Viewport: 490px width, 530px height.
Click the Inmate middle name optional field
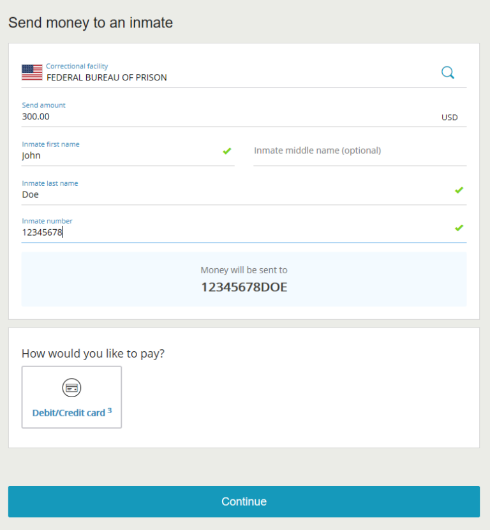pyautogui.click(x=360, y=152)
